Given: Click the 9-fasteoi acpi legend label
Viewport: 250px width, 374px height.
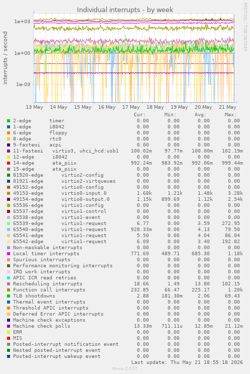Looking at the screenshot, I should 37,145.
